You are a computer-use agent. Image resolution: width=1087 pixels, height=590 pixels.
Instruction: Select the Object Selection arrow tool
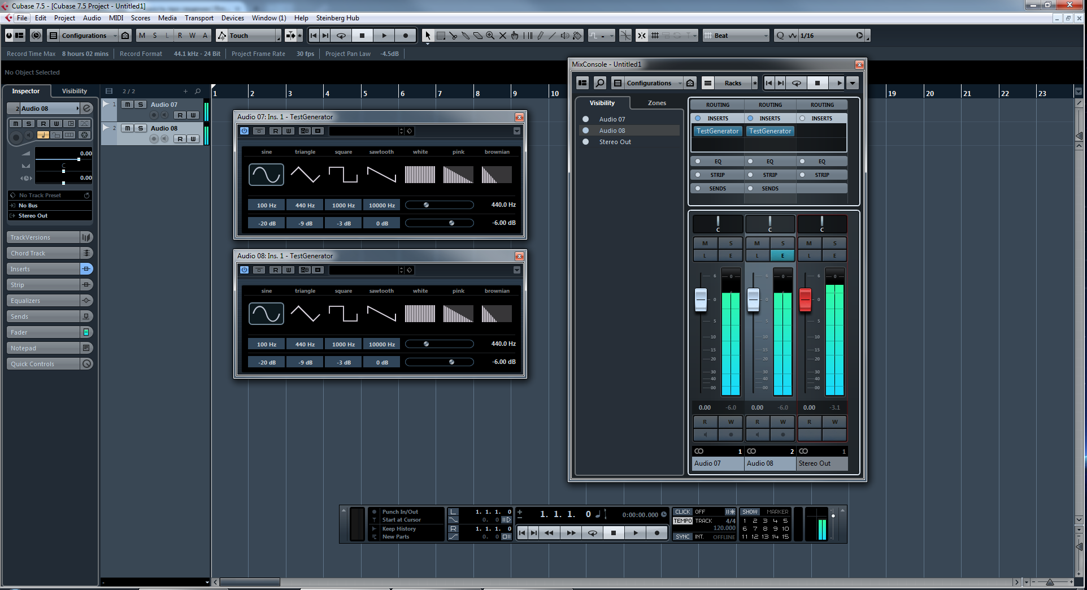[428, 36]
